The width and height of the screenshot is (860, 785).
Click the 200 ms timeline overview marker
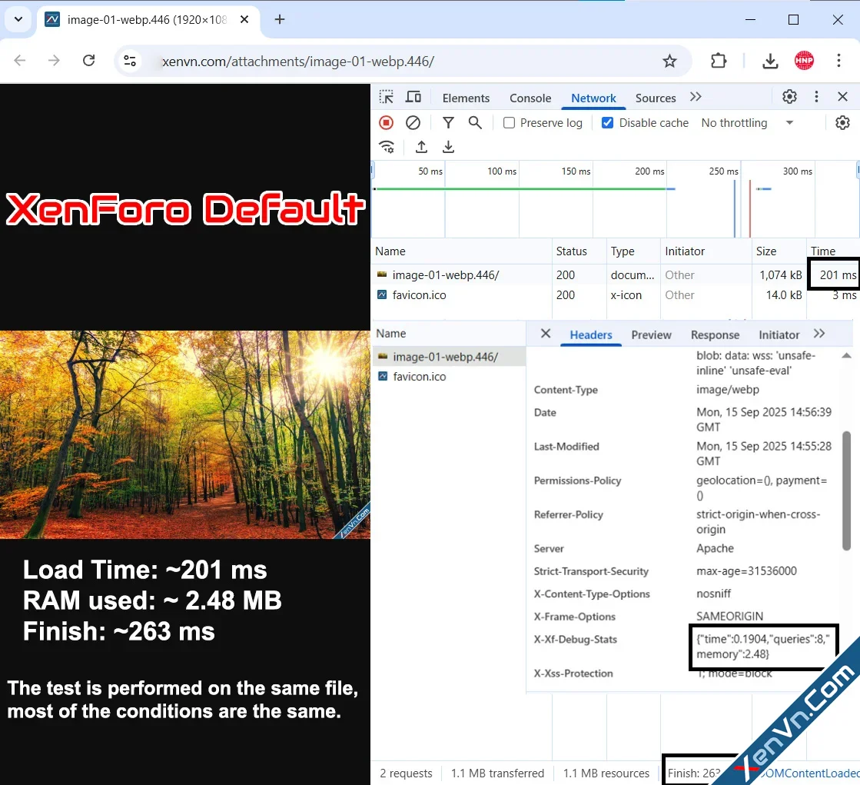(x=649, y=171)
